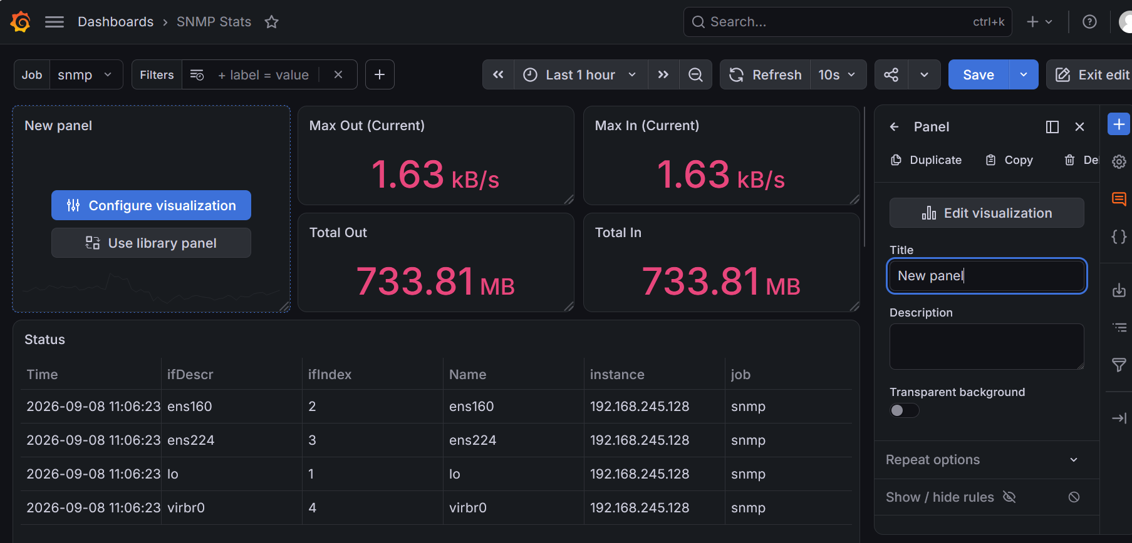Zoom out the time range
The height and width of the screenshot is (543, 1132).
(695, 74)
